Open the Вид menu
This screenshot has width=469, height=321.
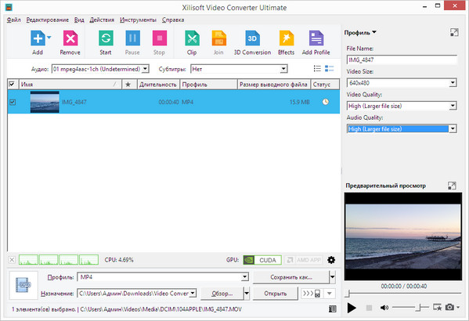[x=79, y=20]
